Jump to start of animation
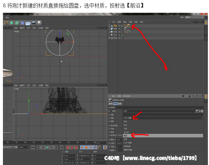This screenshot has width=209, height=165. [x=33, y=147]
